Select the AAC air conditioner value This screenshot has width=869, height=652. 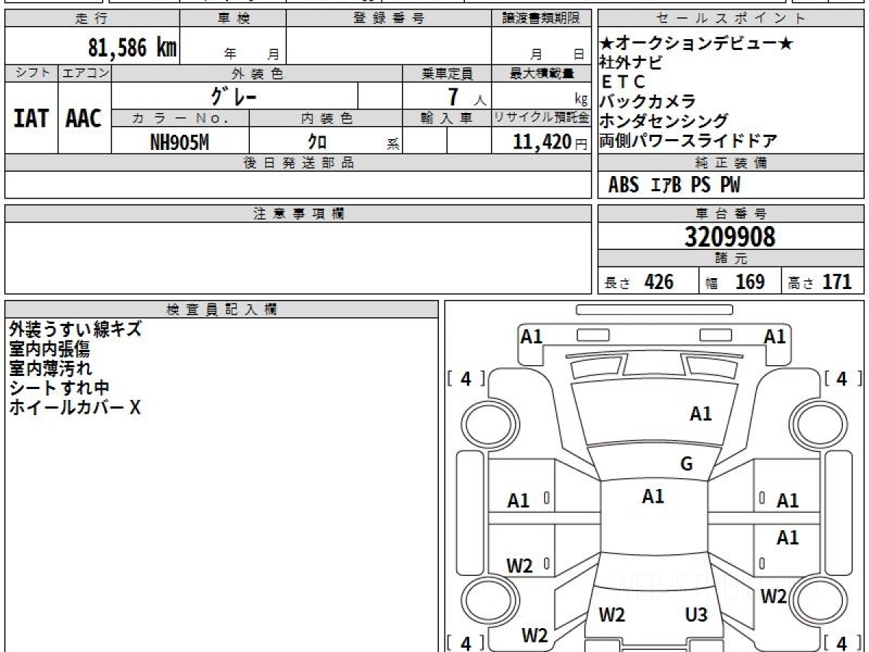(x=84, y=118)
